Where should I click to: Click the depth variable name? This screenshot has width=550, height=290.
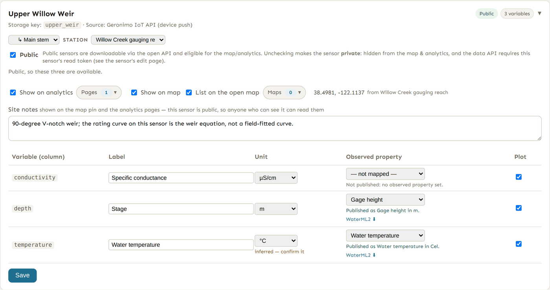coord(22,209)
